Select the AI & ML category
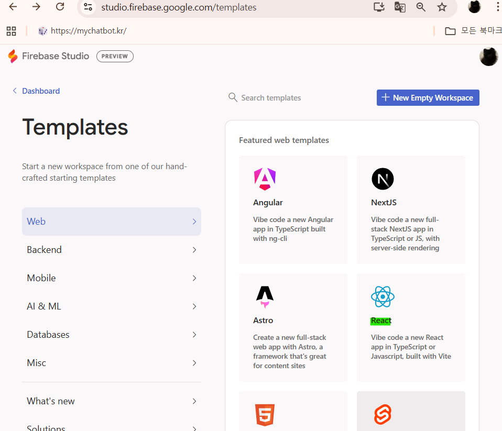Viewport: 502px width, 431px height. coord(112,306)
